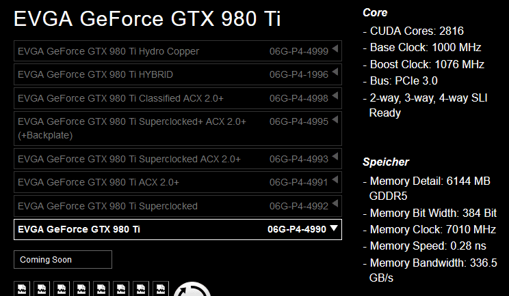Viewport: 509px width, 296px height.
Task: Select the GTX 980 Ti HYBRID model name
Action: pyautogui.click(x=95, y=74)
